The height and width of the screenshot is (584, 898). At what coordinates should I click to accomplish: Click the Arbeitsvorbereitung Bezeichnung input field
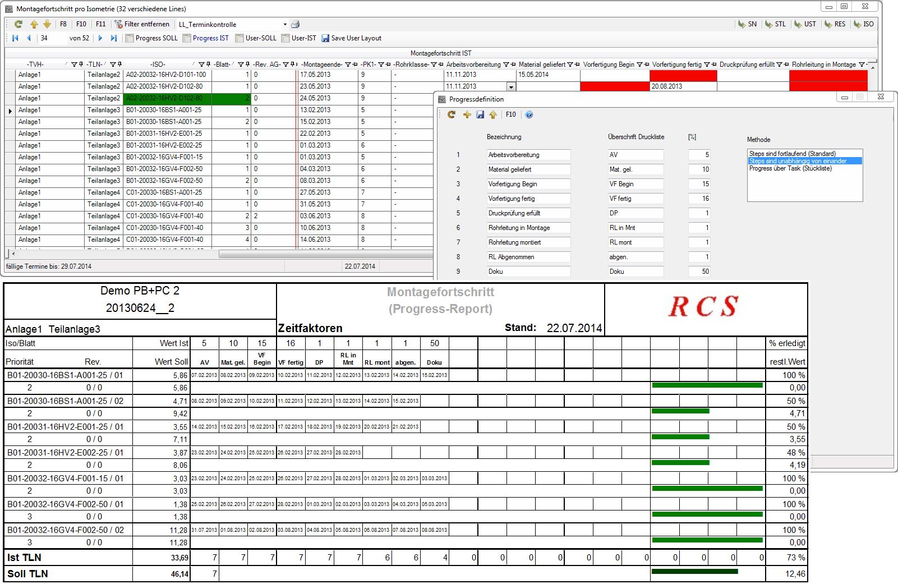(x=528, y=155)
